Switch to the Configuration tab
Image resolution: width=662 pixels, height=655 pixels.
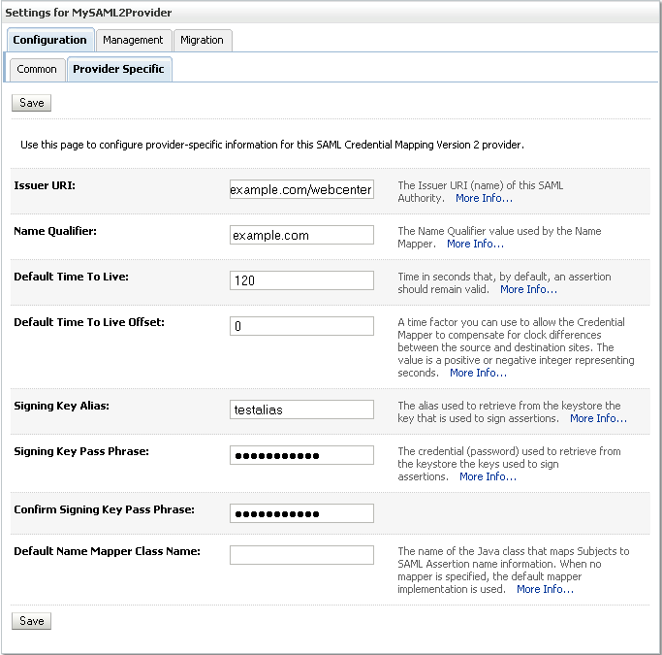[x=49, y=40]
